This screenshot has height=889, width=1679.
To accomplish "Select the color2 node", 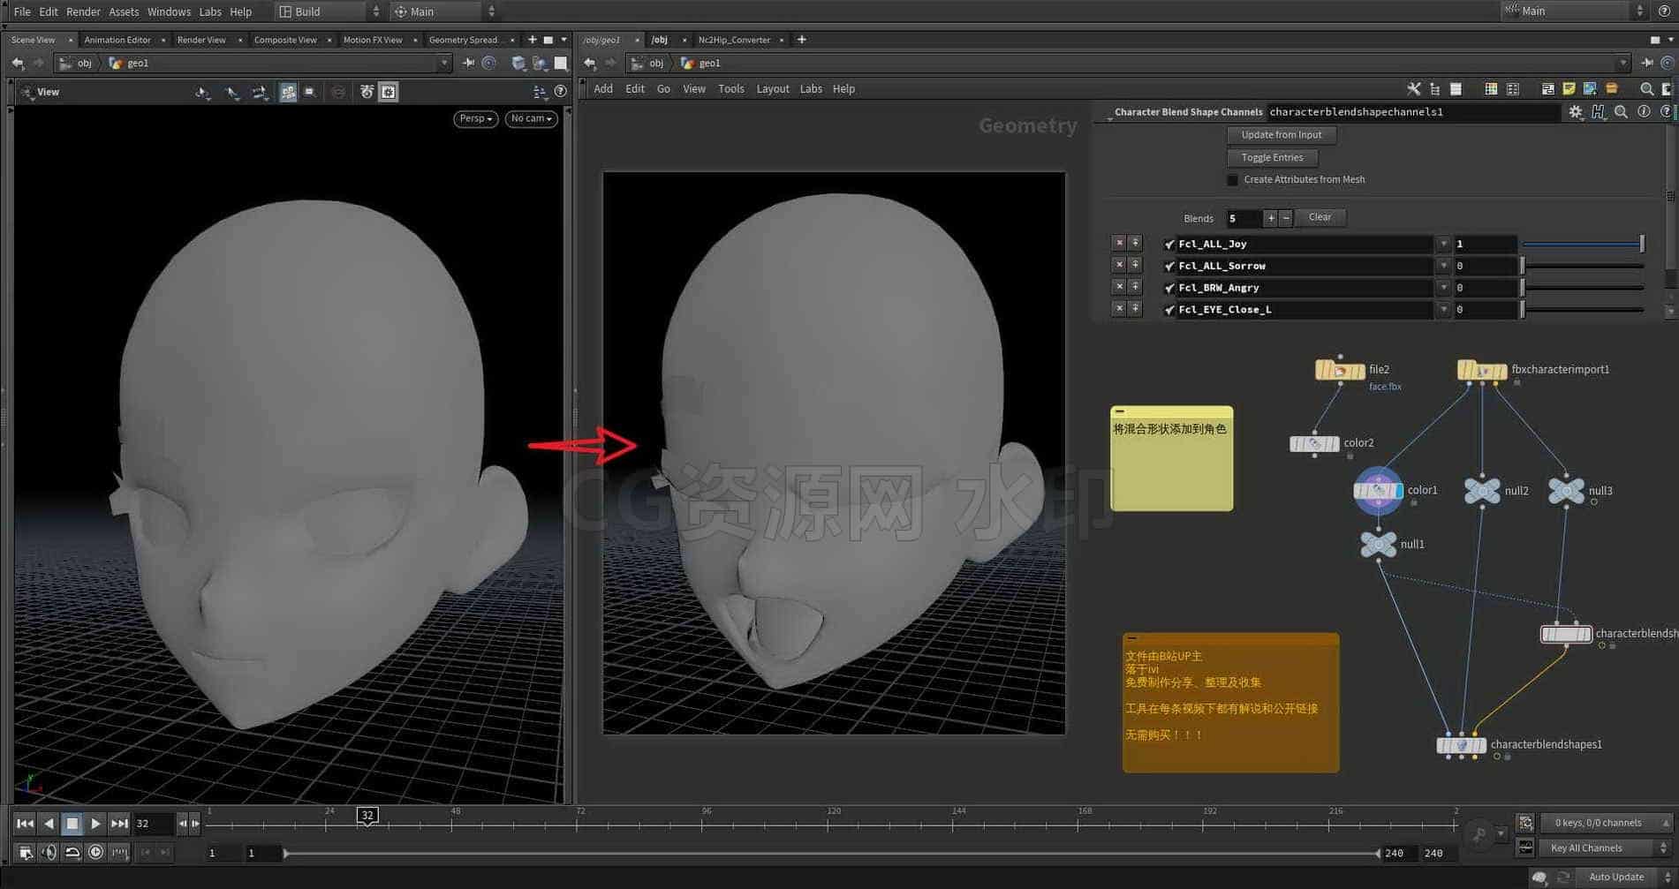I will (x=1314, y=443).
